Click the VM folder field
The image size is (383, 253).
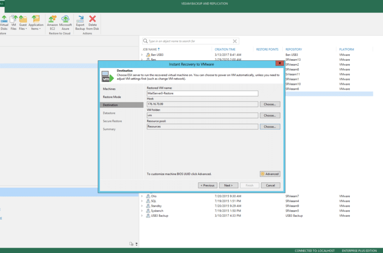pos(202,115)
